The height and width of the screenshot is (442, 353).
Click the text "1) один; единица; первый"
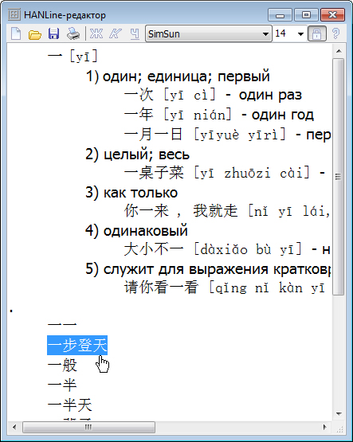click(x=178, y=76)
